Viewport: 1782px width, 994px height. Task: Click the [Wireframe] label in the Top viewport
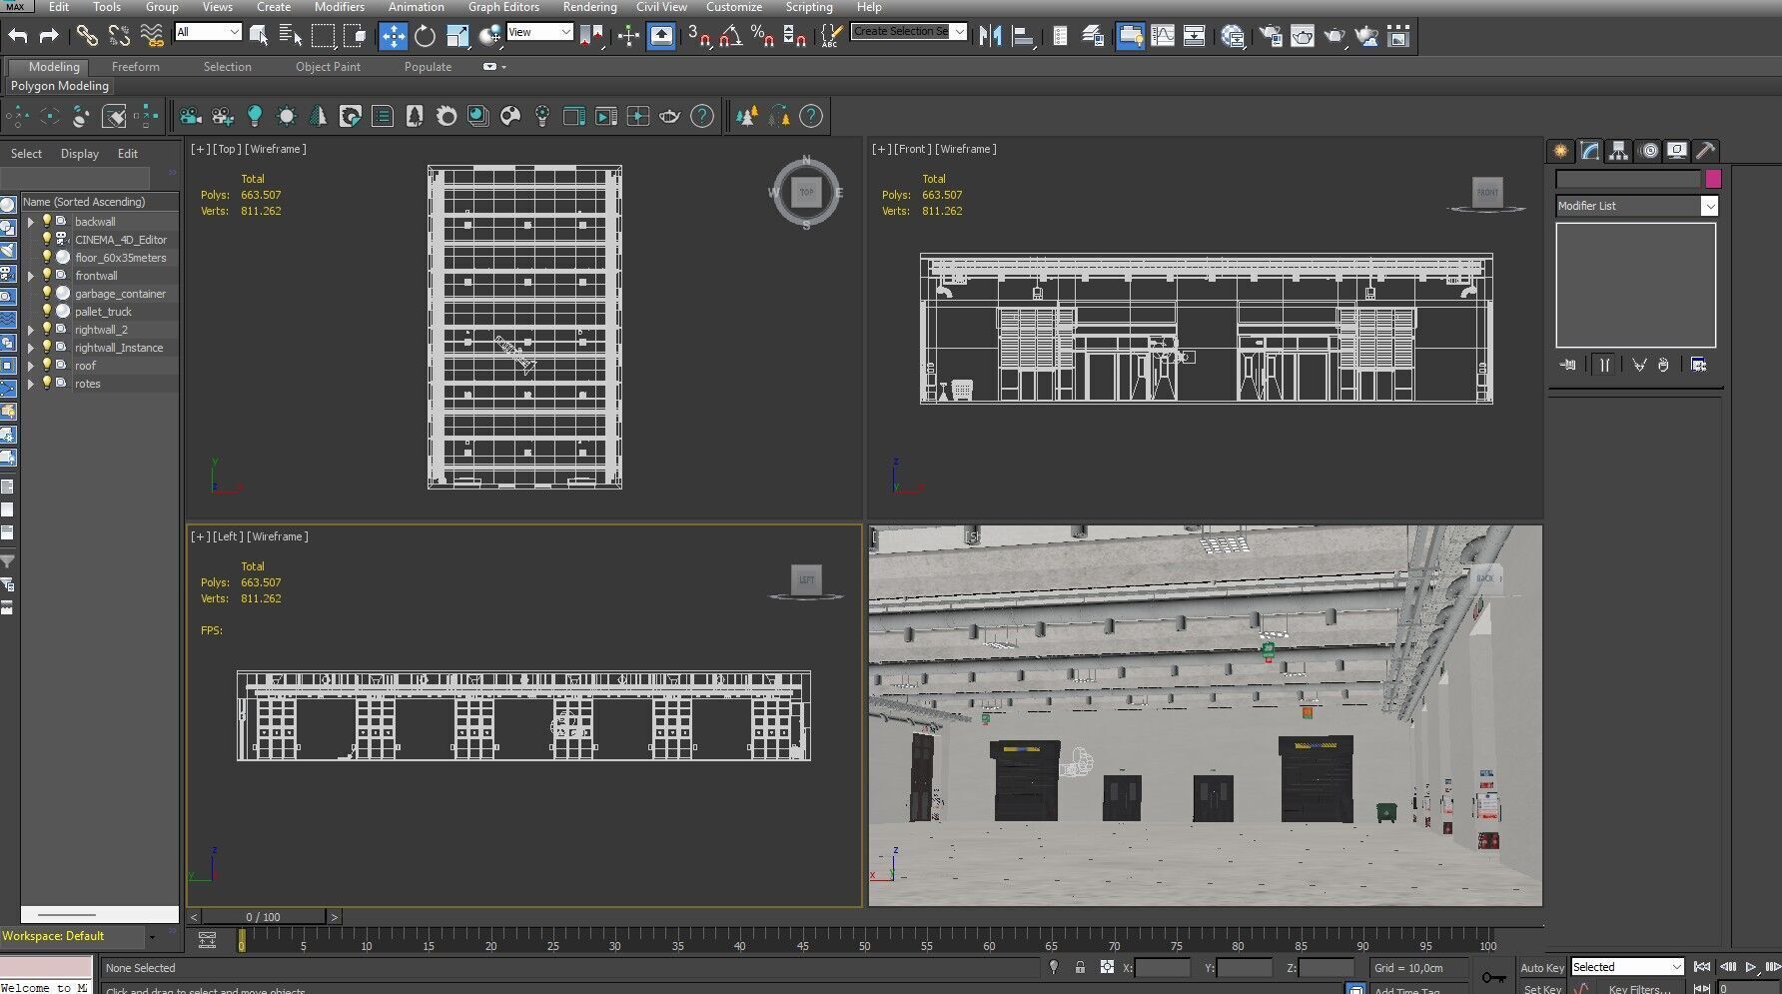click(x=276, y=149)
